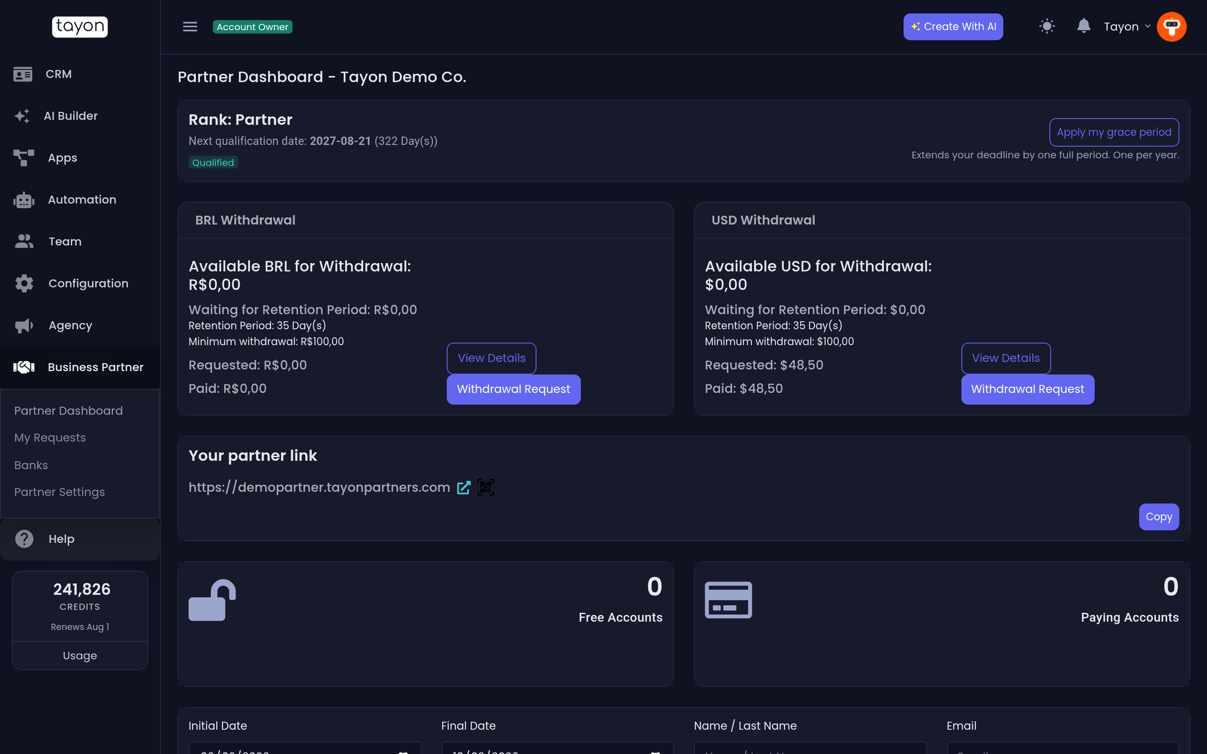Open Partner Dashboard submenu item
1207x754 pixels.
[x=68, y=411]
